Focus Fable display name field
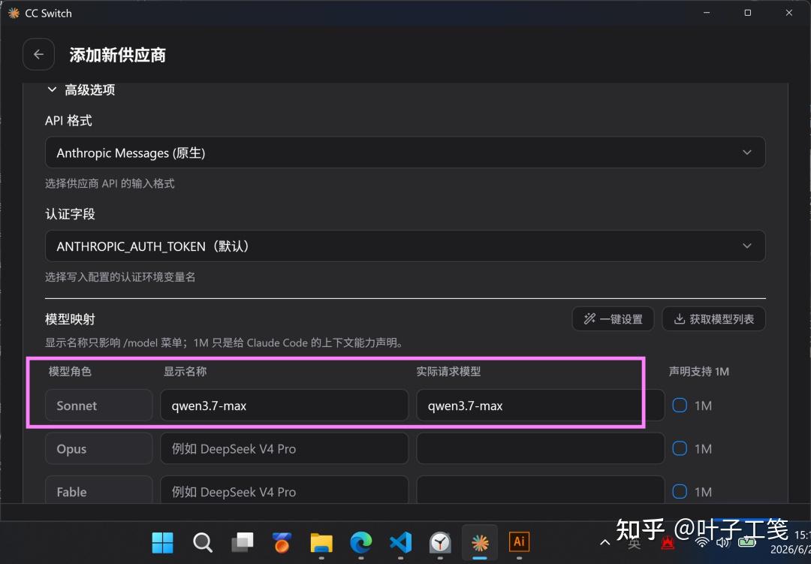811x564 pixels. pos(284,490)
